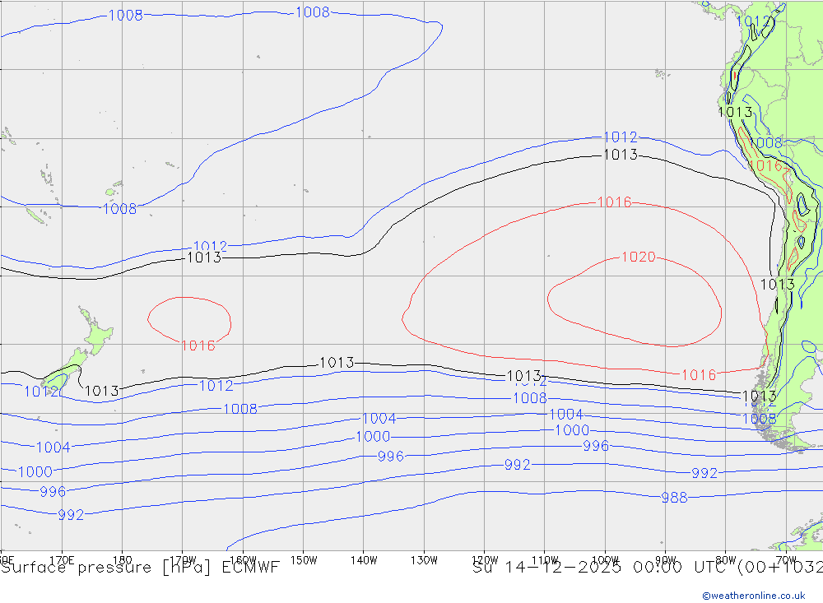
Task: Click the 1008 label directly below the 1012 near 170W
Action: [239, 409]
